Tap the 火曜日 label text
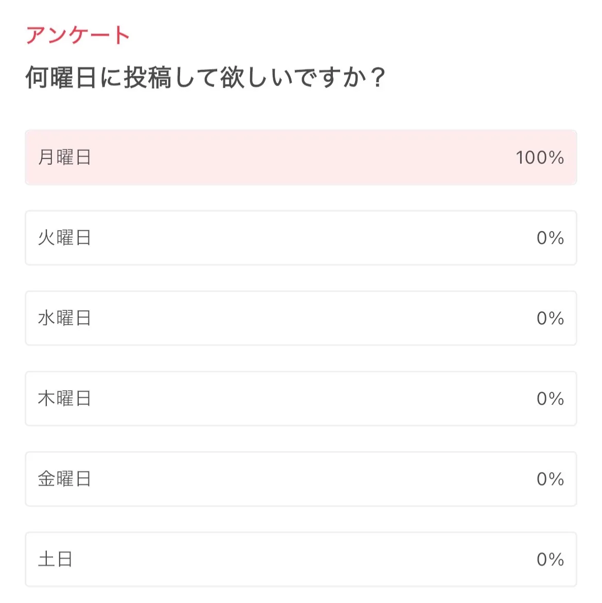Viewport: 602px width, 603px height. (x=64, y=238)
